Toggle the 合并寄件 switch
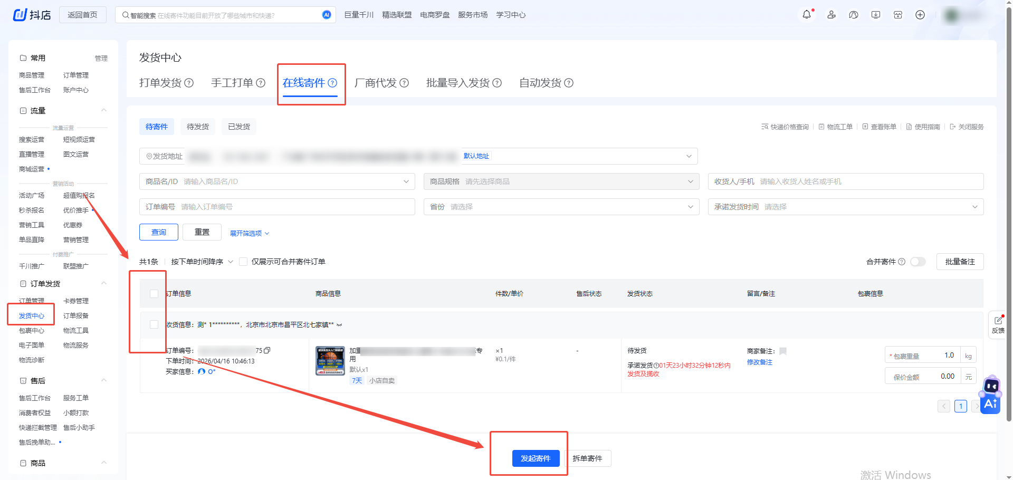Image resolution: width=1013 pixels, height=480 pixels. click(918, 262)
